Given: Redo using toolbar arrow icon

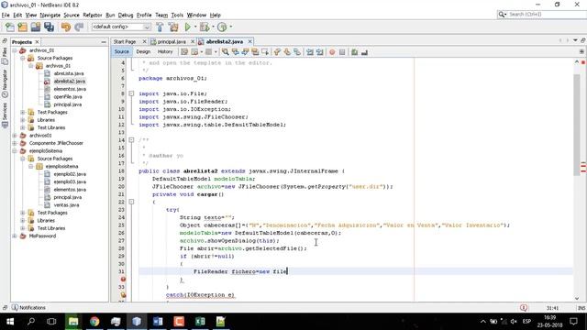Looking at the screenshot, I should pos(79,27).
